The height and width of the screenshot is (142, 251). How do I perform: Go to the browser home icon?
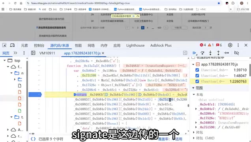tap(21, 3)
